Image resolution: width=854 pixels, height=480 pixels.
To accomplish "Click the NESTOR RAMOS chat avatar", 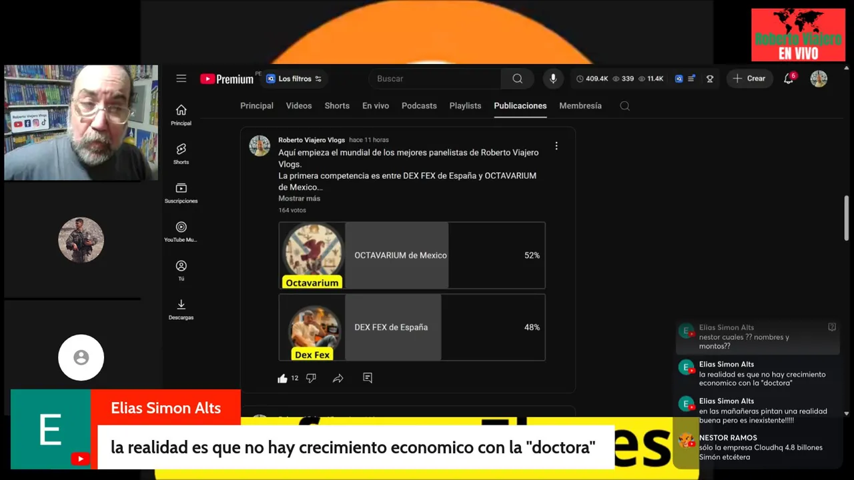I will point(687,441).
